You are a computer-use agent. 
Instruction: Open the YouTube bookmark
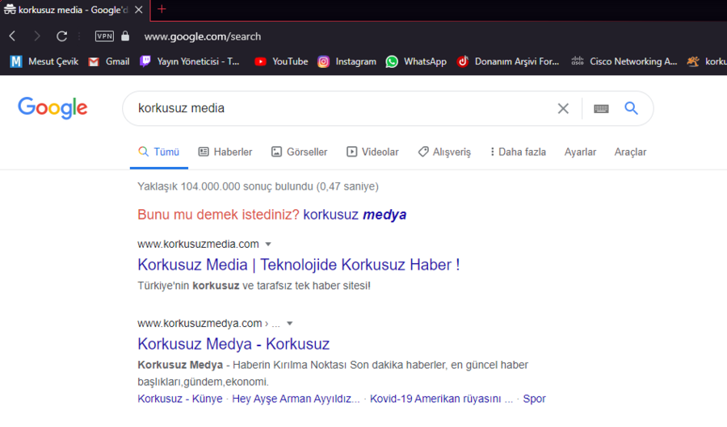pyautogui.click(x=281, y=61)
